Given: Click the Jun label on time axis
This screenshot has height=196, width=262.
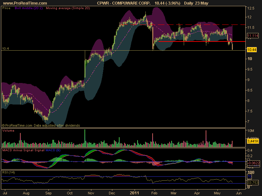Looking at the screenshot, I should click(238, 193).
